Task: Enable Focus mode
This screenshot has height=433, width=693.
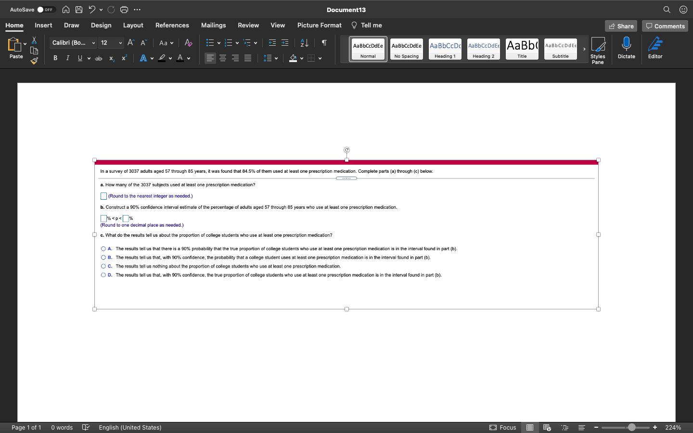Action: (x=502, y=427)
